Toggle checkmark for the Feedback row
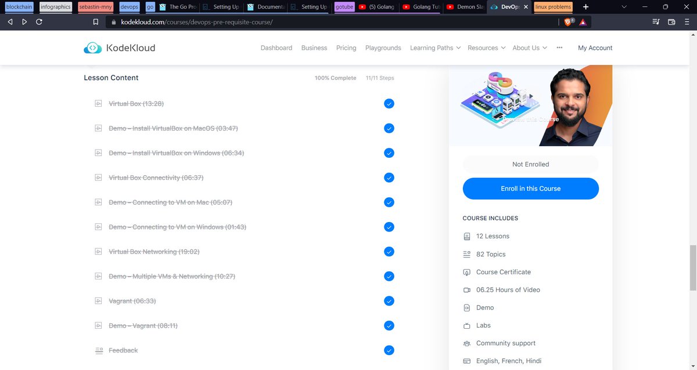The height and width of the screenshot is (370, 697). point(389,350)
